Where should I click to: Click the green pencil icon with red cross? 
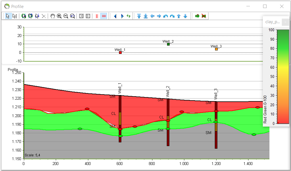tap(204, 16)
